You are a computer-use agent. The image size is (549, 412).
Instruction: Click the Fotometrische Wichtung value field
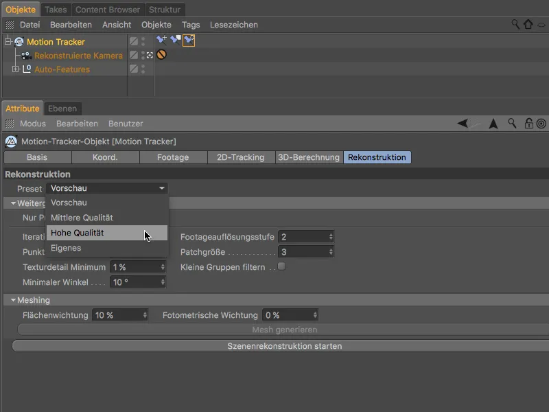tap(290, 315)
